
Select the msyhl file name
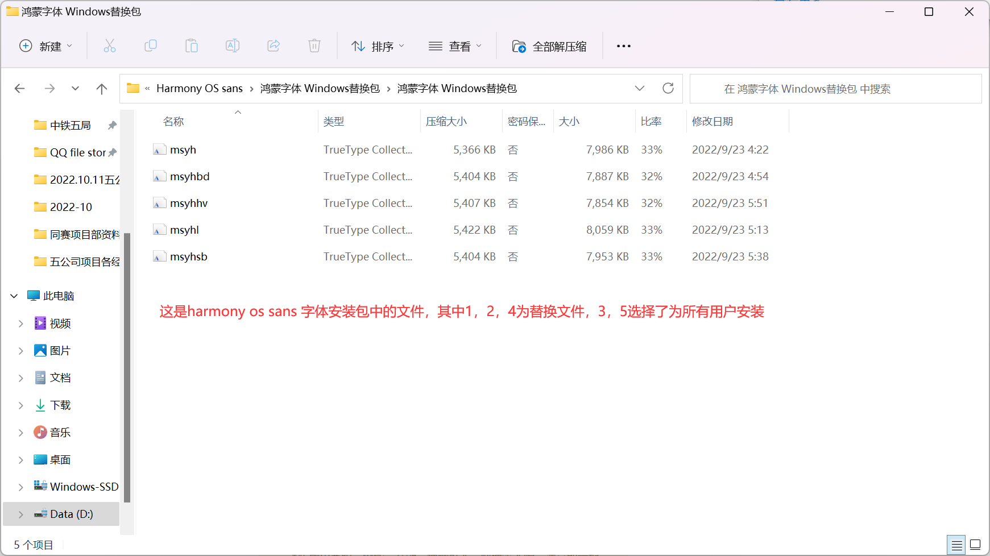[184, 230]
